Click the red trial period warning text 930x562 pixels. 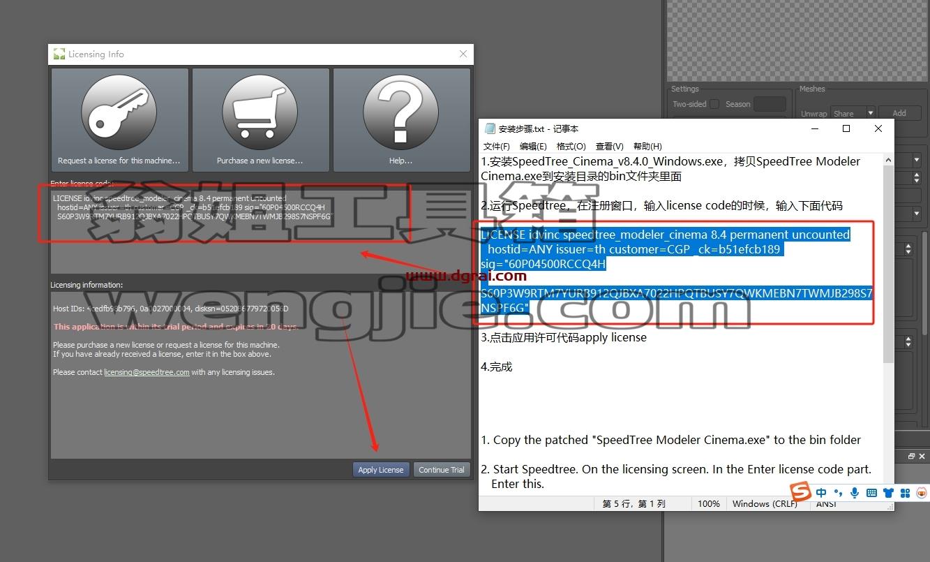pos(176,327)
